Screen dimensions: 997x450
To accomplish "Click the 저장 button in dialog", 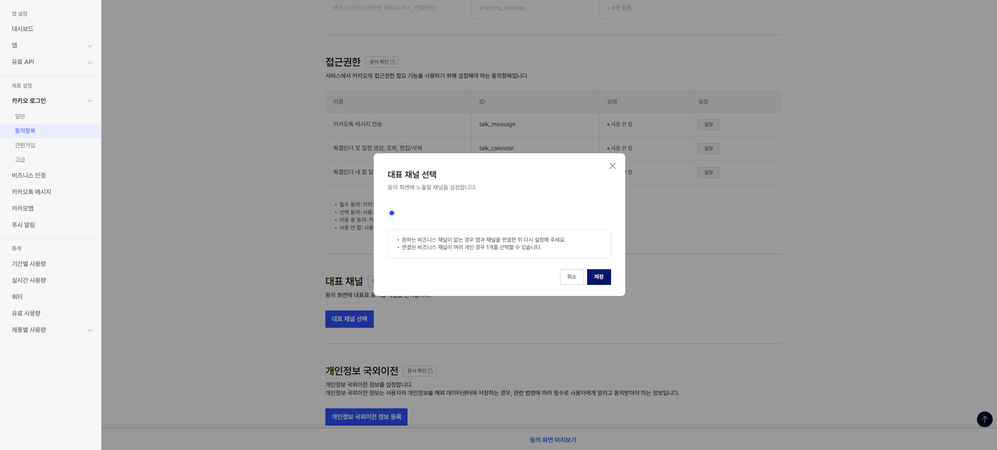I will [599, 277].
